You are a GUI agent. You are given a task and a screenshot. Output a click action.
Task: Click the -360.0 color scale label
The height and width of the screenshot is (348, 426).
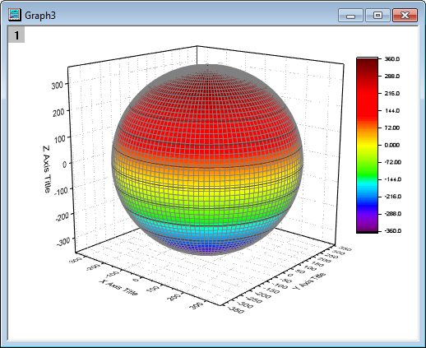(392, 231)
